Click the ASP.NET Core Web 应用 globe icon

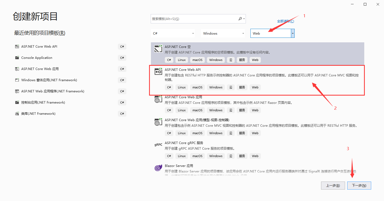coord(158,99)
